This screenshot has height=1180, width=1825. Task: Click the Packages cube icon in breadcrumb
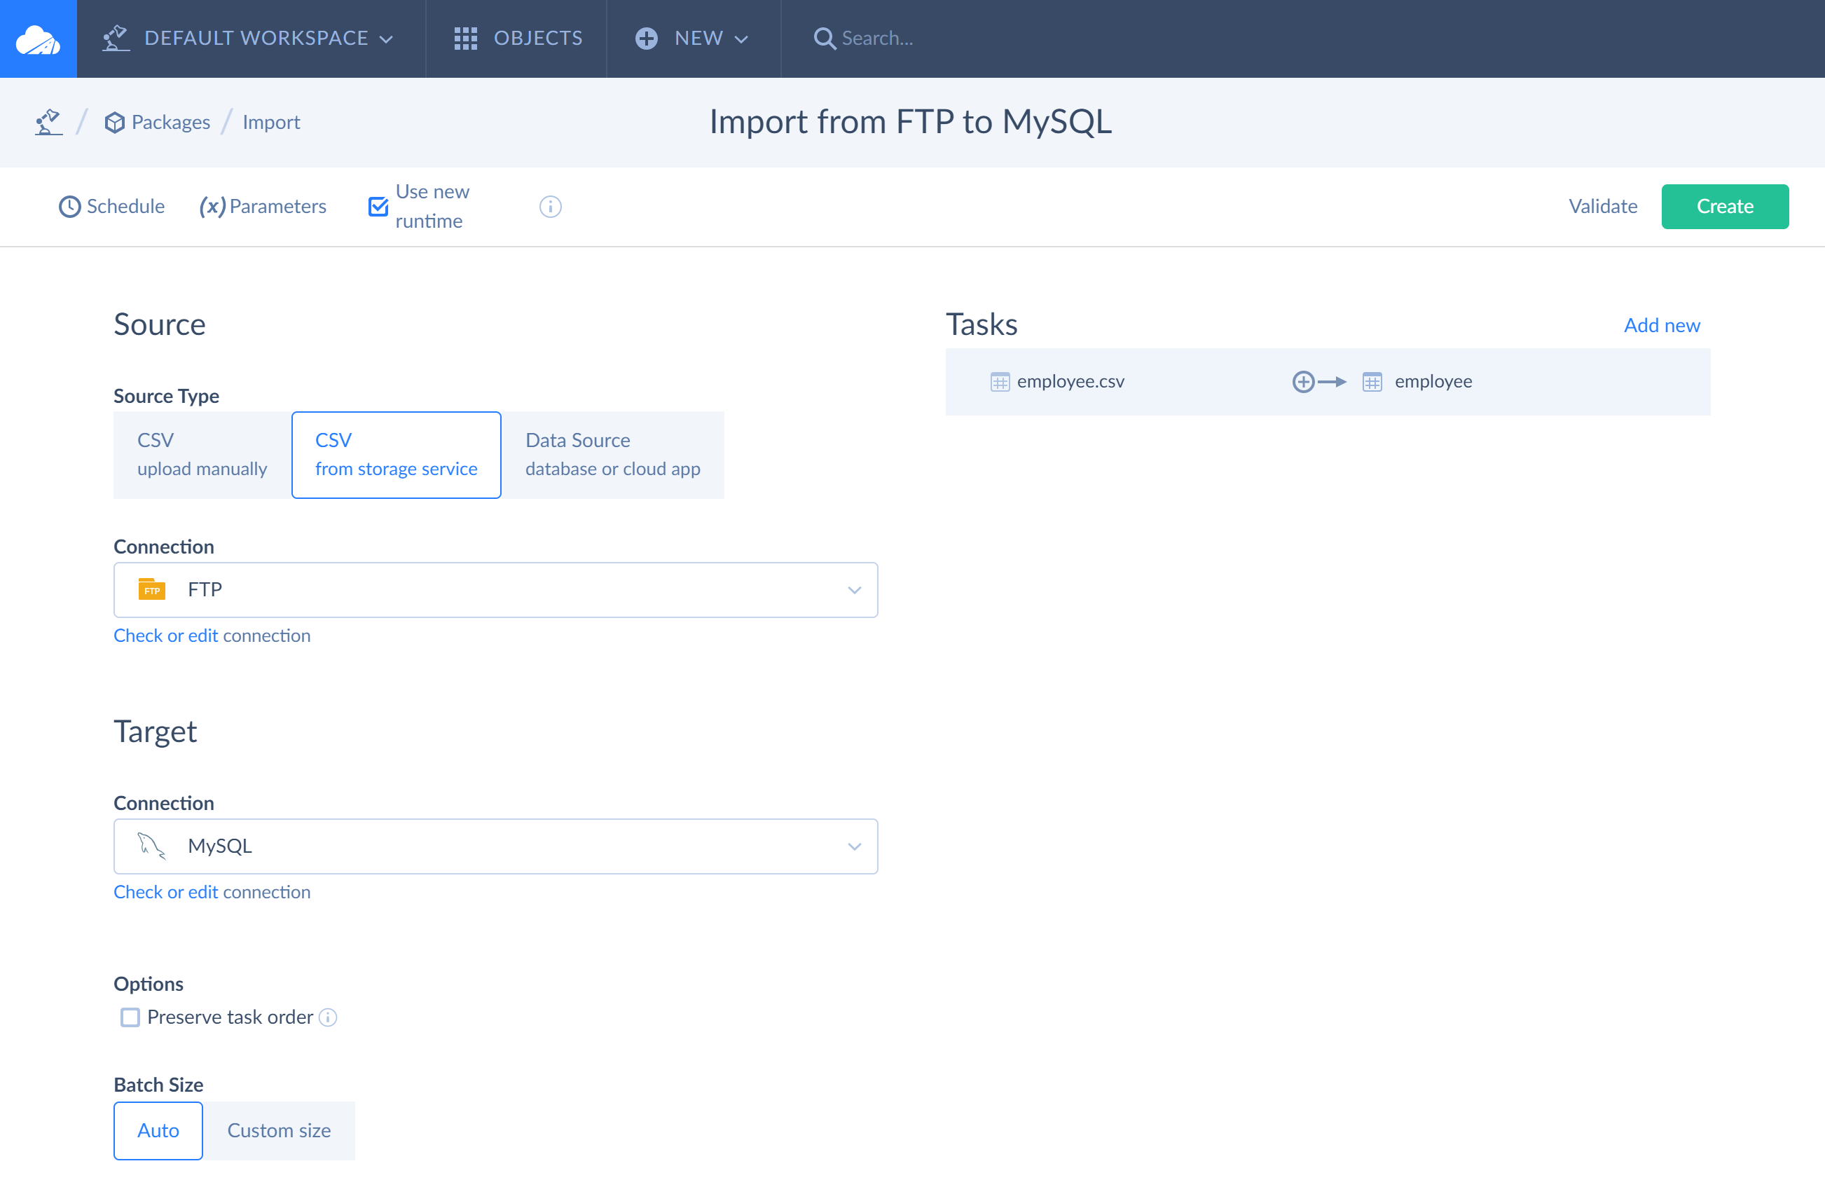114,123
